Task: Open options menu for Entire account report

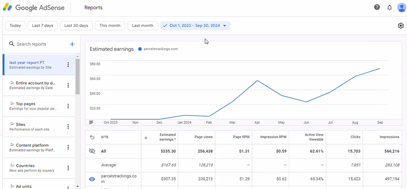Action: pos(68,85)
